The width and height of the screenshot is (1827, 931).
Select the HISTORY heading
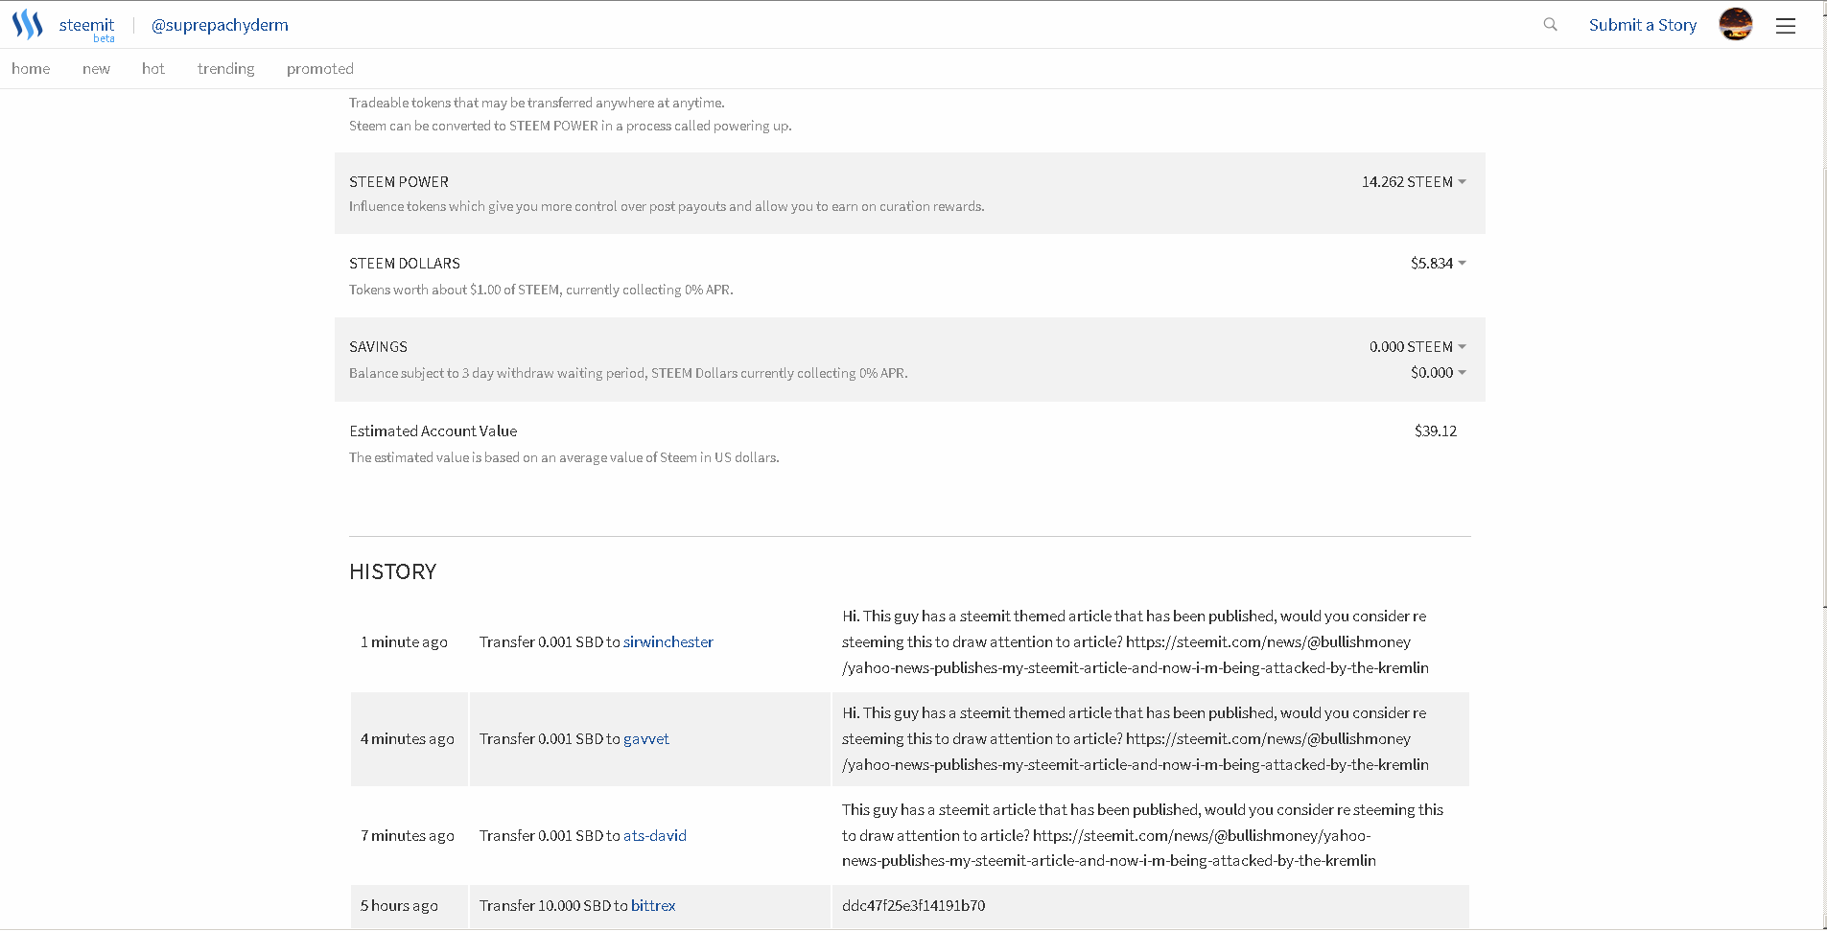[392, 572]
